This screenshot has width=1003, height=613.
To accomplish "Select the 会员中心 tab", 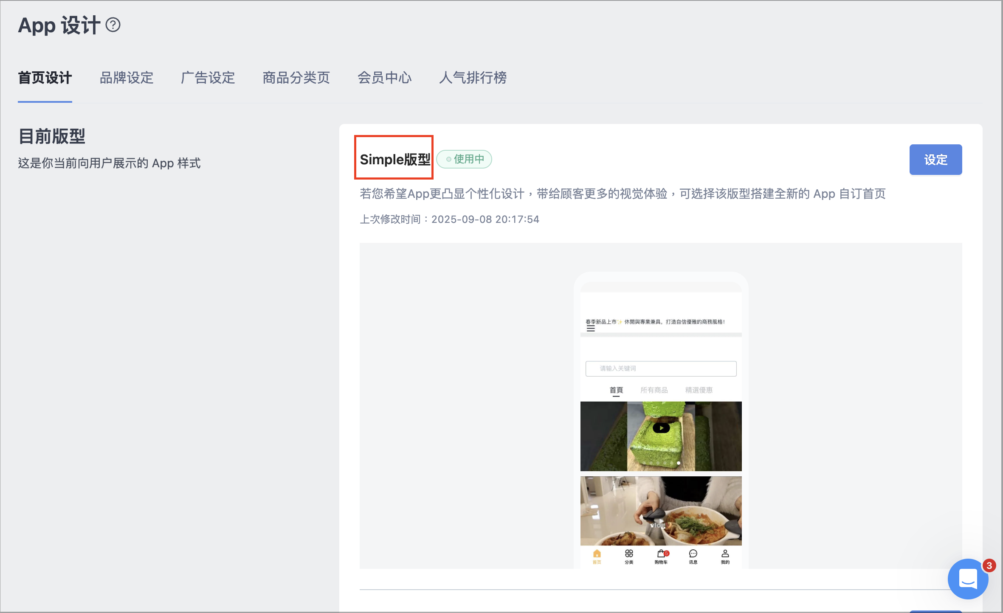I will (384, 78).
